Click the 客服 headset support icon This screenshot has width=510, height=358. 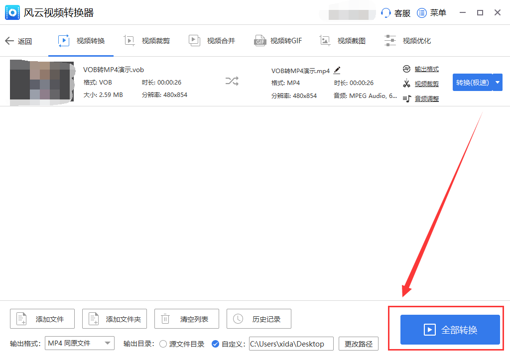(x=386, y=12)
